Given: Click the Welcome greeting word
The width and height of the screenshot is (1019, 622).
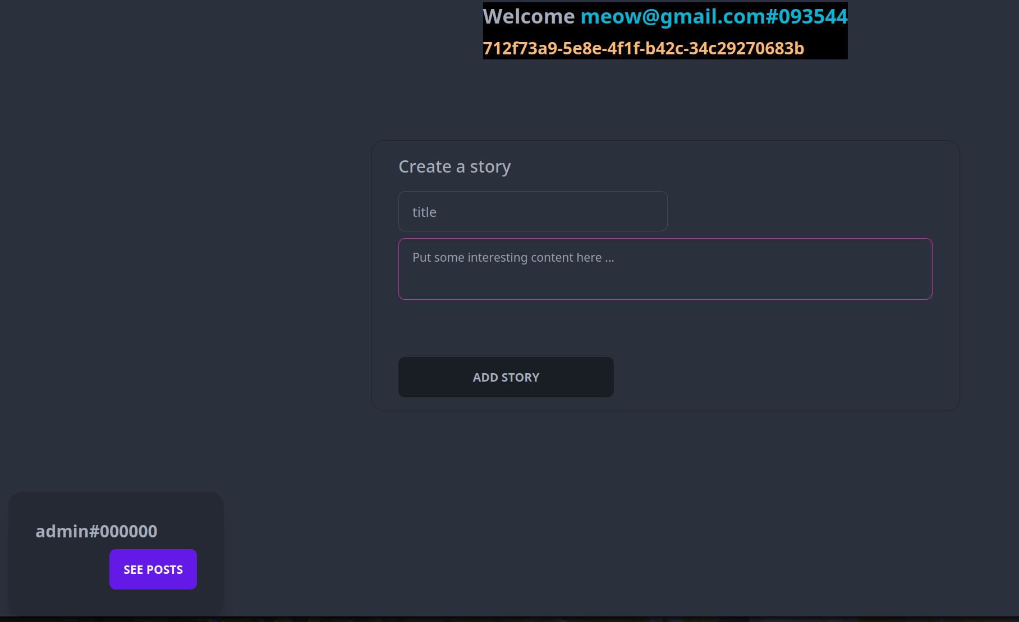Looking at the screenshot, I should (529, 17).
